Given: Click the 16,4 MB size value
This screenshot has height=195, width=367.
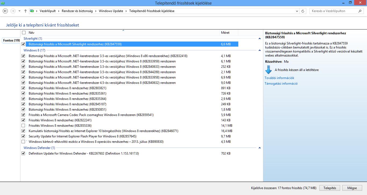Looking at the screenshot, I should click(226, 131).
